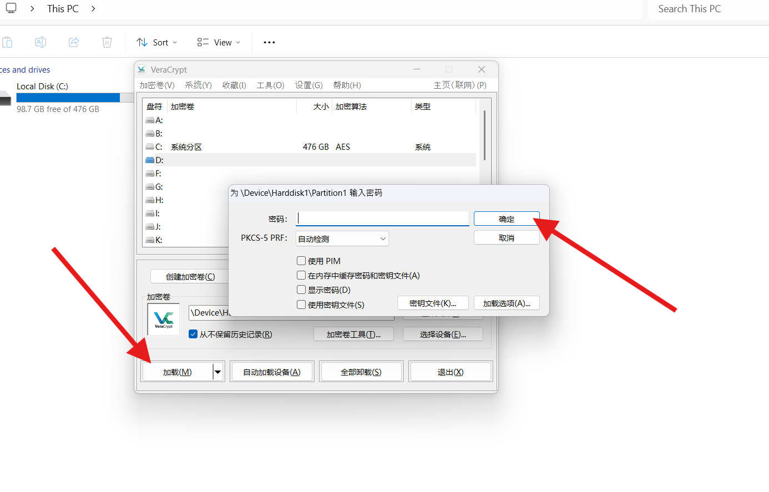
Task: Open the See more ellipsis in Explorer
Action: [x=269, y=42]
